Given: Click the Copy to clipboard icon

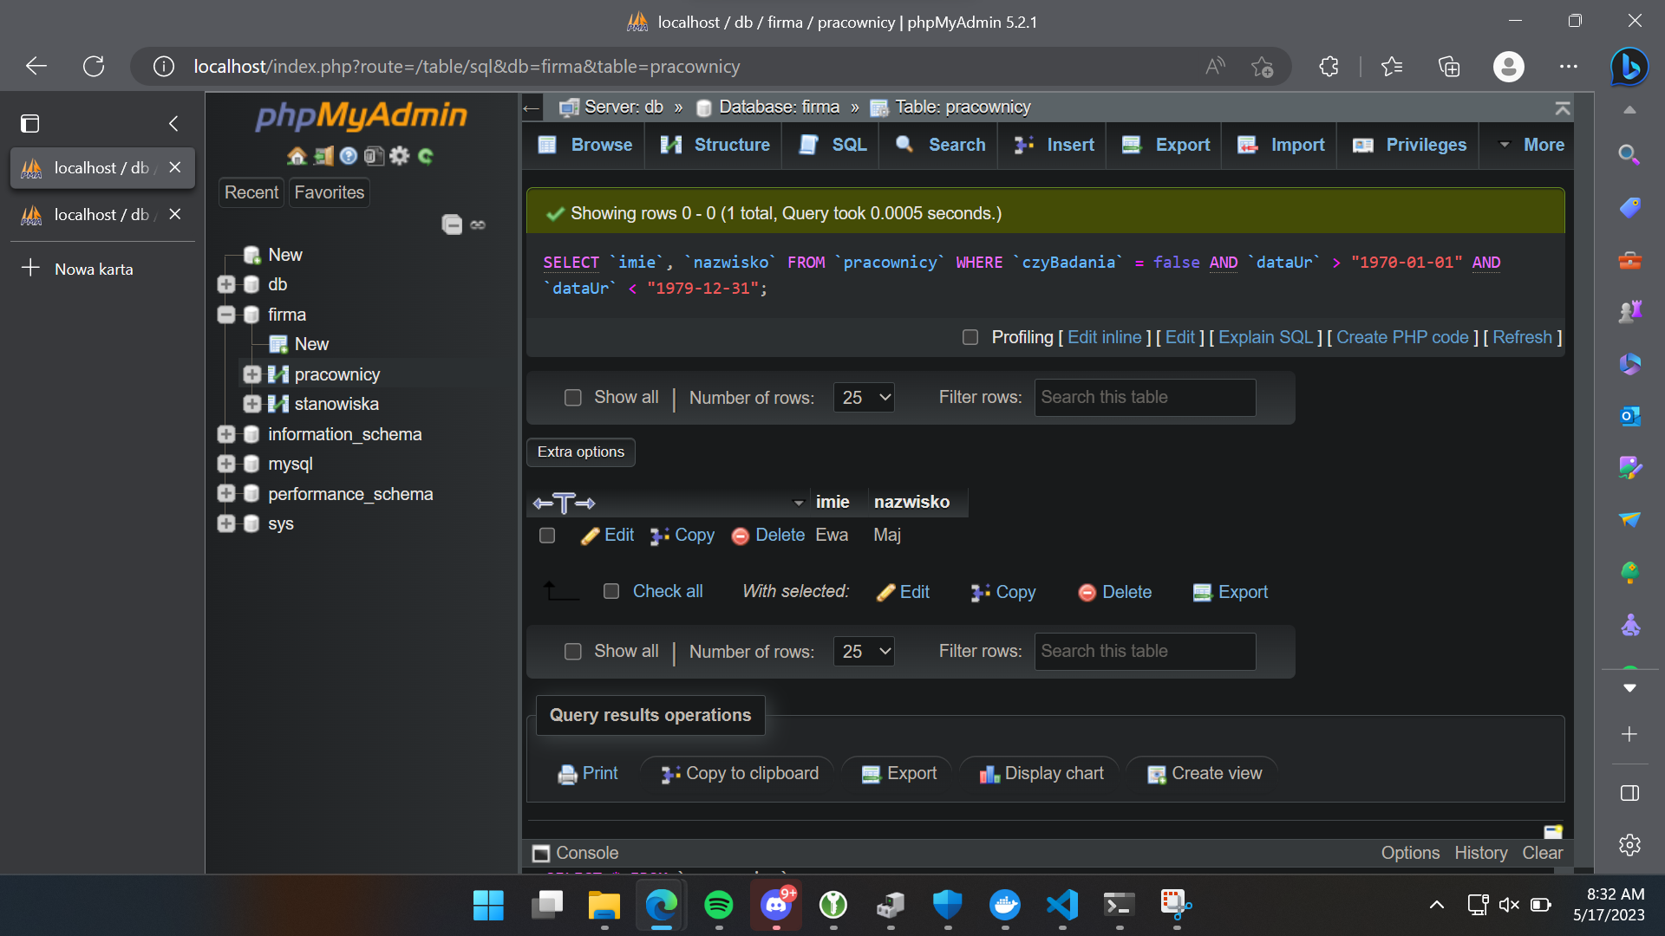Looking at the screenshot, I should (x=670, y=775).
